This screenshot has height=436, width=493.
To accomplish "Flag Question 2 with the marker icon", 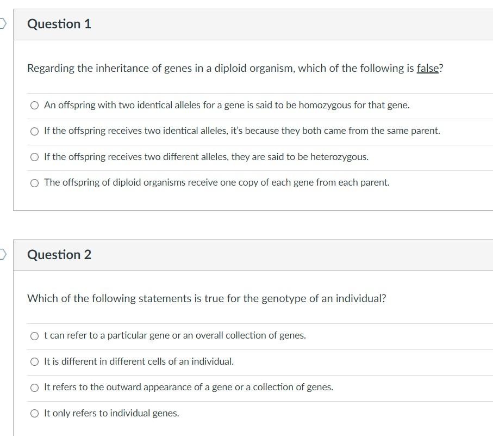I will coord(3,254).
